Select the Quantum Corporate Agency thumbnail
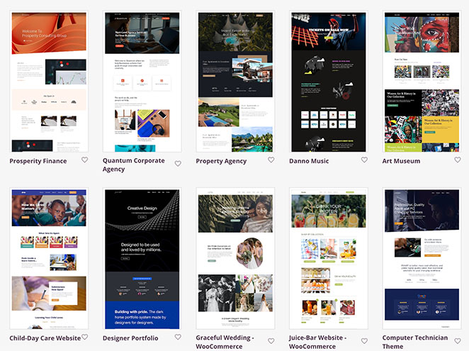 (142, 82)
